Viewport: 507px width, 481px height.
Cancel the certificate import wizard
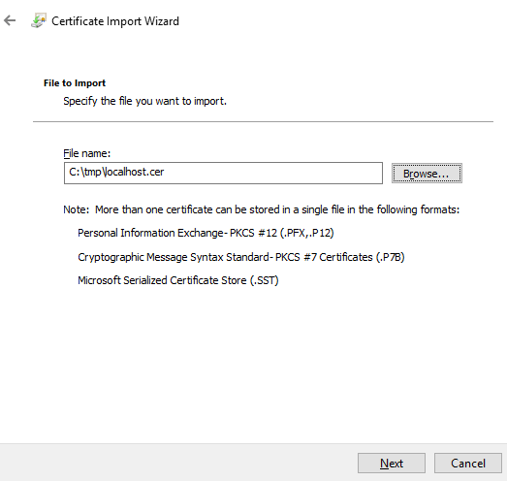tap(468, 464)
